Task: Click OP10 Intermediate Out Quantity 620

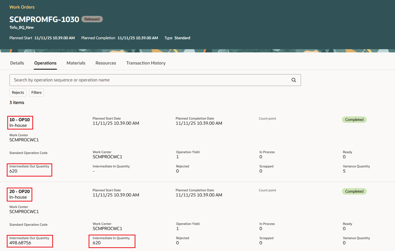Action: (13, 171)
